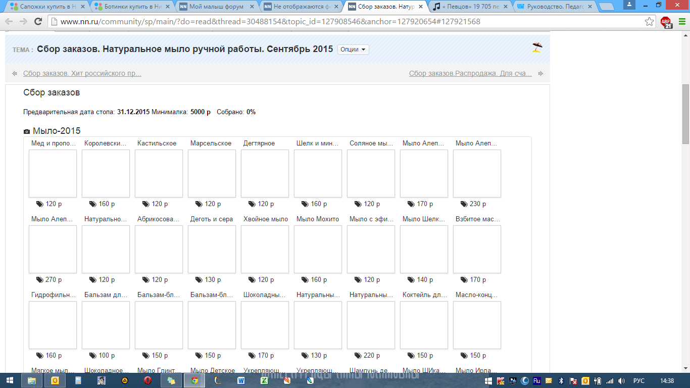Switch to Не отображаются tab
The height and width of the screenshot is (388, 690).
(301, 7)
